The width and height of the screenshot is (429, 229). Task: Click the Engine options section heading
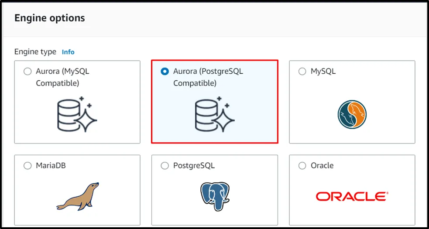point(50,18)
